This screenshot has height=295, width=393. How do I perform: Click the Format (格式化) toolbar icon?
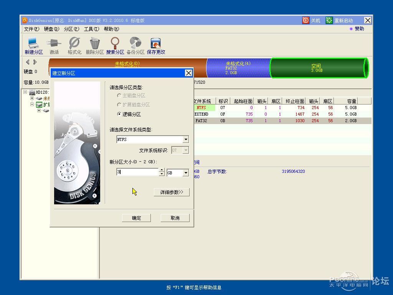coord(74,46)
